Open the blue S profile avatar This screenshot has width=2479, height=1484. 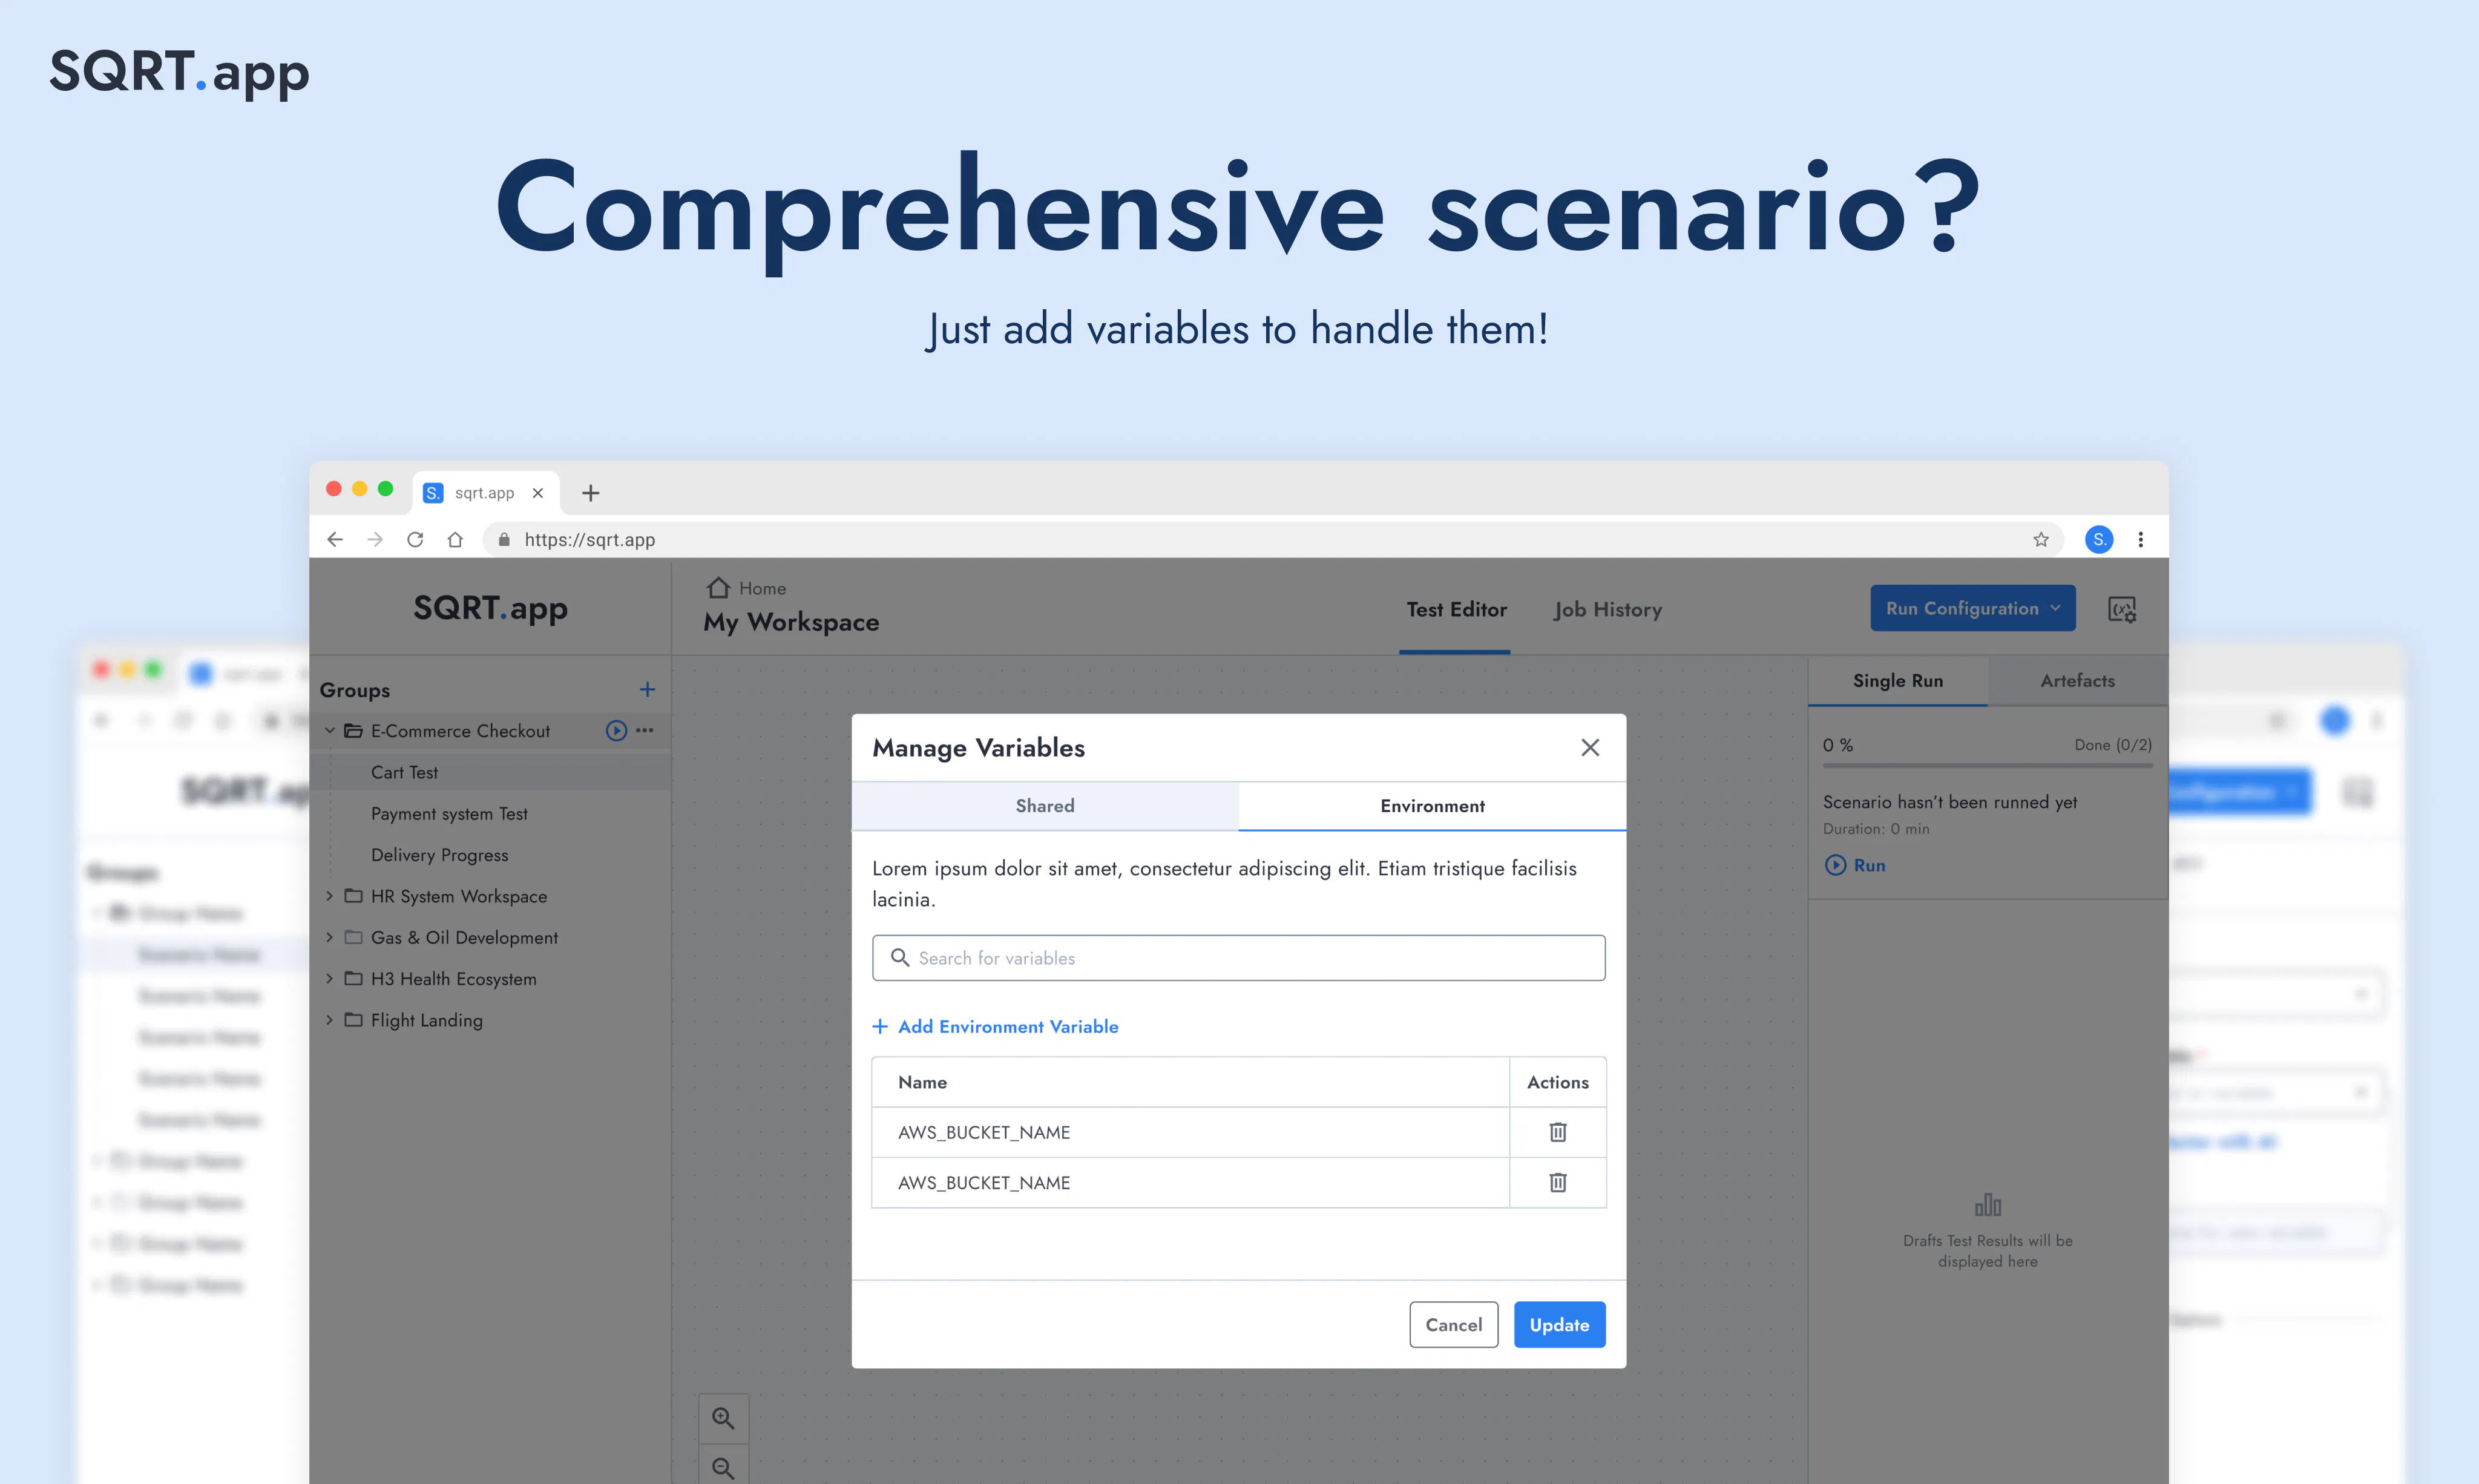coord(2099,540)
